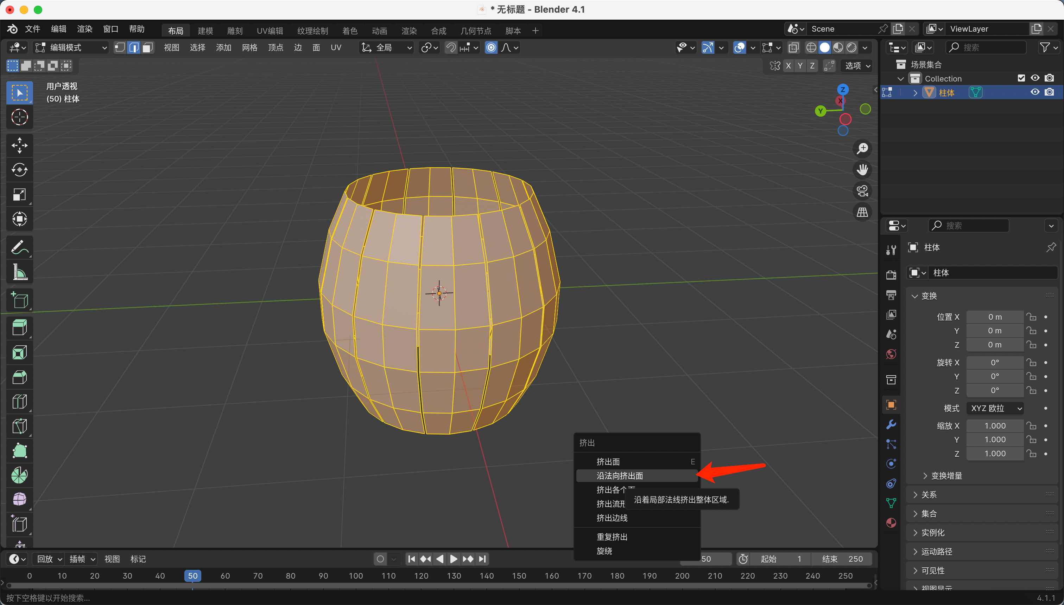
Task: Pick the Extrude Region tool
Action: click(x=19, y=327)
